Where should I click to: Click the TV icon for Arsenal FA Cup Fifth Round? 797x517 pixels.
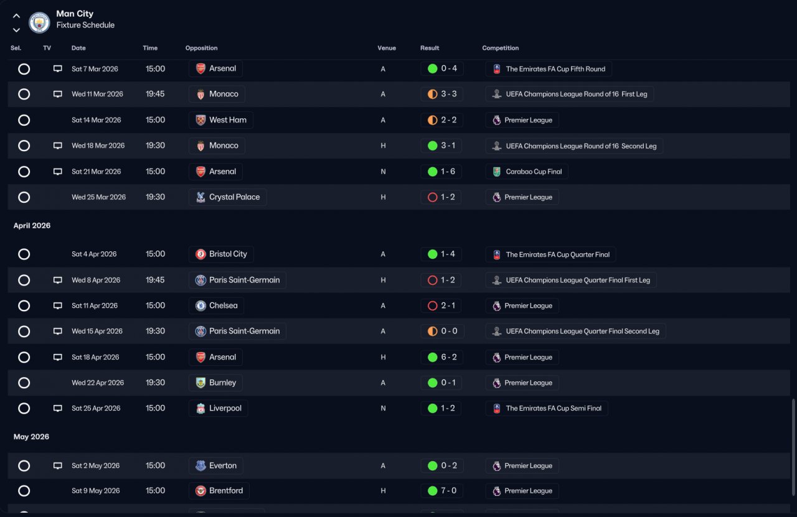pyautogui.click(x=58, y=69)
